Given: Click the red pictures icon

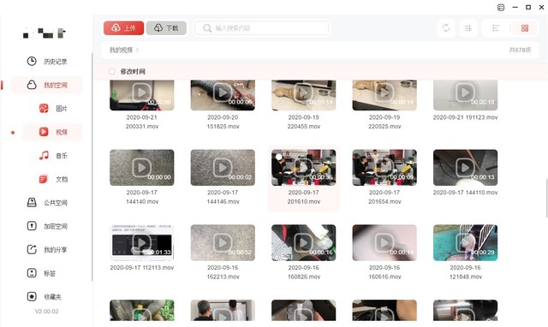Looking at the screenshot, I should [44, 109].
